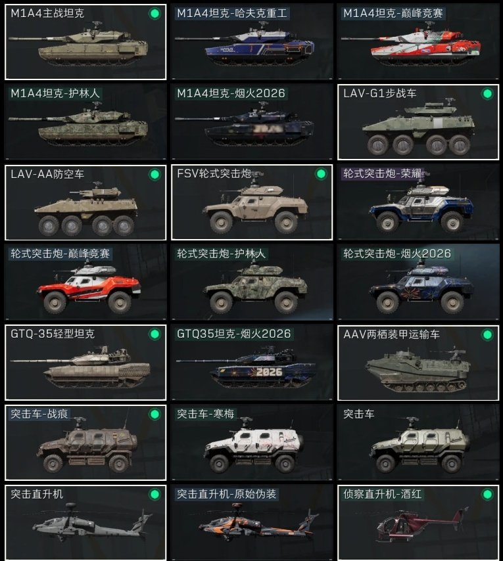Choose the 轮式突击炮-巅峰竞赛 red skin
503x561 pixels.
(x=85, y=282)
